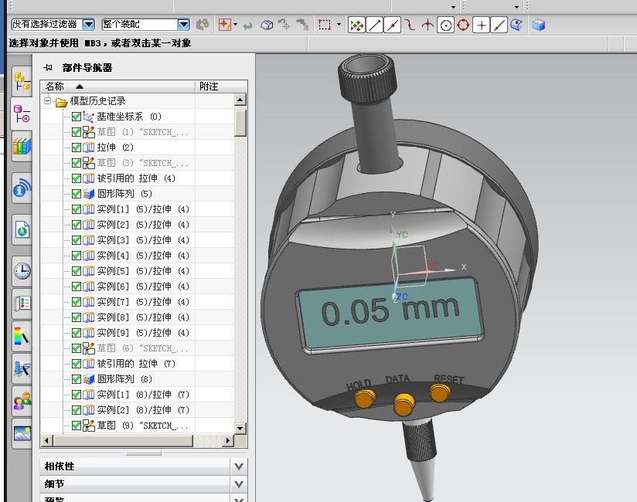Uncheck the 拉伸 (2) feature checkbox
This screenshot has width=637, height=502.
point(77,148)
